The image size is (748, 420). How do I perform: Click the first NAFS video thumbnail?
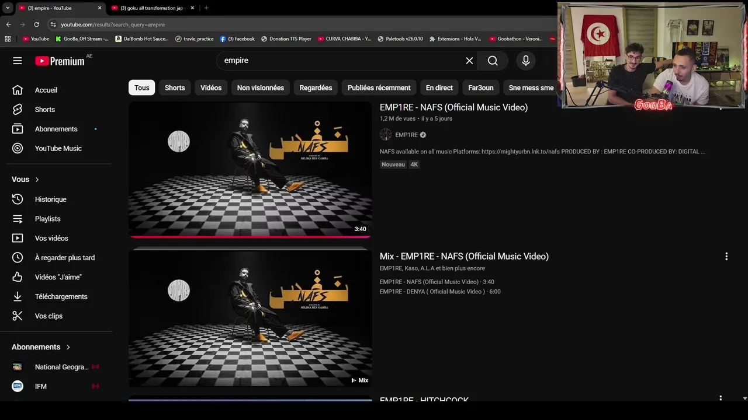250,169
